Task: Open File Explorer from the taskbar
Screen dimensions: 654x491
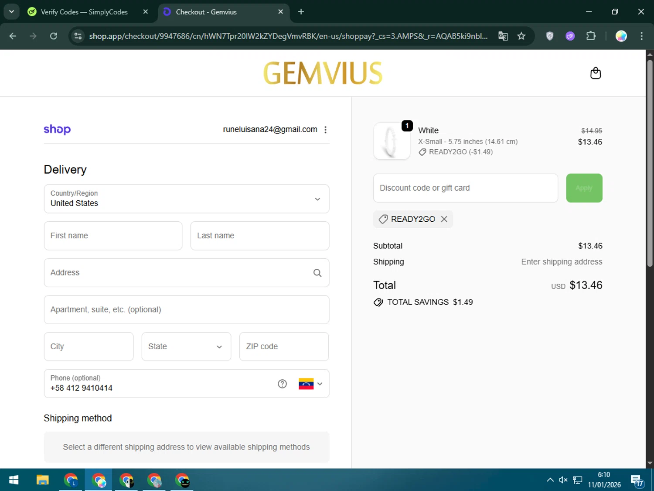Action: click(42, 480)
